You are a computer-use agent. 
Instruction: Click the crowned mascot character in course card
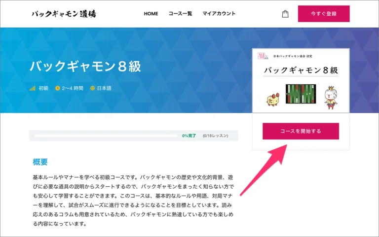pyautogui.click(x=330, y=97)
